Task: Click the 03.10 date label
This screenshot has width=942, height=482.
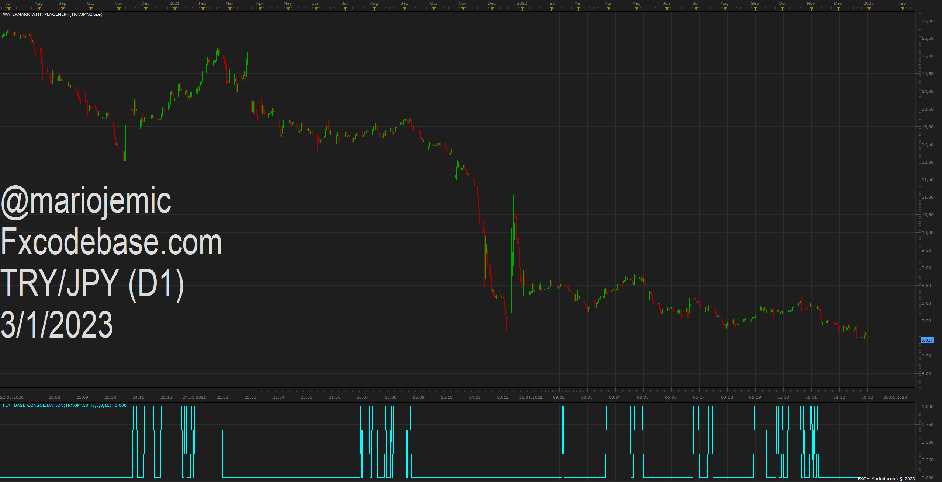Action: (783, 397)
